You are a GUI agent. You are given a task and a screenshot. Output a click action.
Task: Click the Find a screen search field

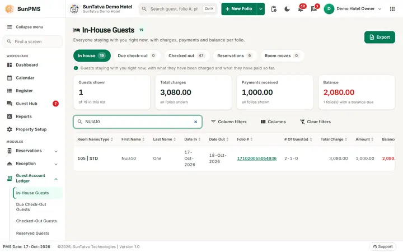(x=32, y=41)
